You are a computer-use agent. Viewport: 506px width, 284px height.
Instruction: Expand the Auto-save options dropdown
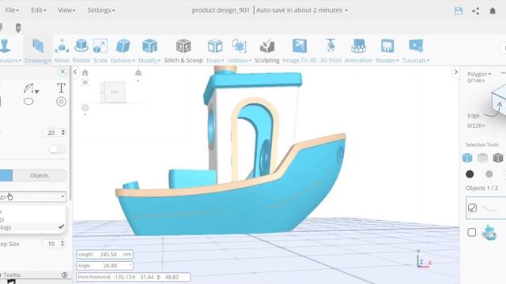(x=346, y=10)
